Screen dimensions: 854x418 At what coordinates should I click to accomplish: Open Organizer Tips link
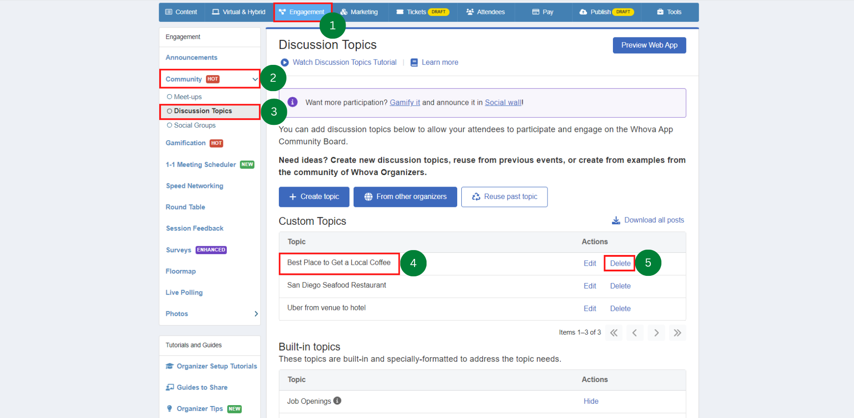click(200, 409)
